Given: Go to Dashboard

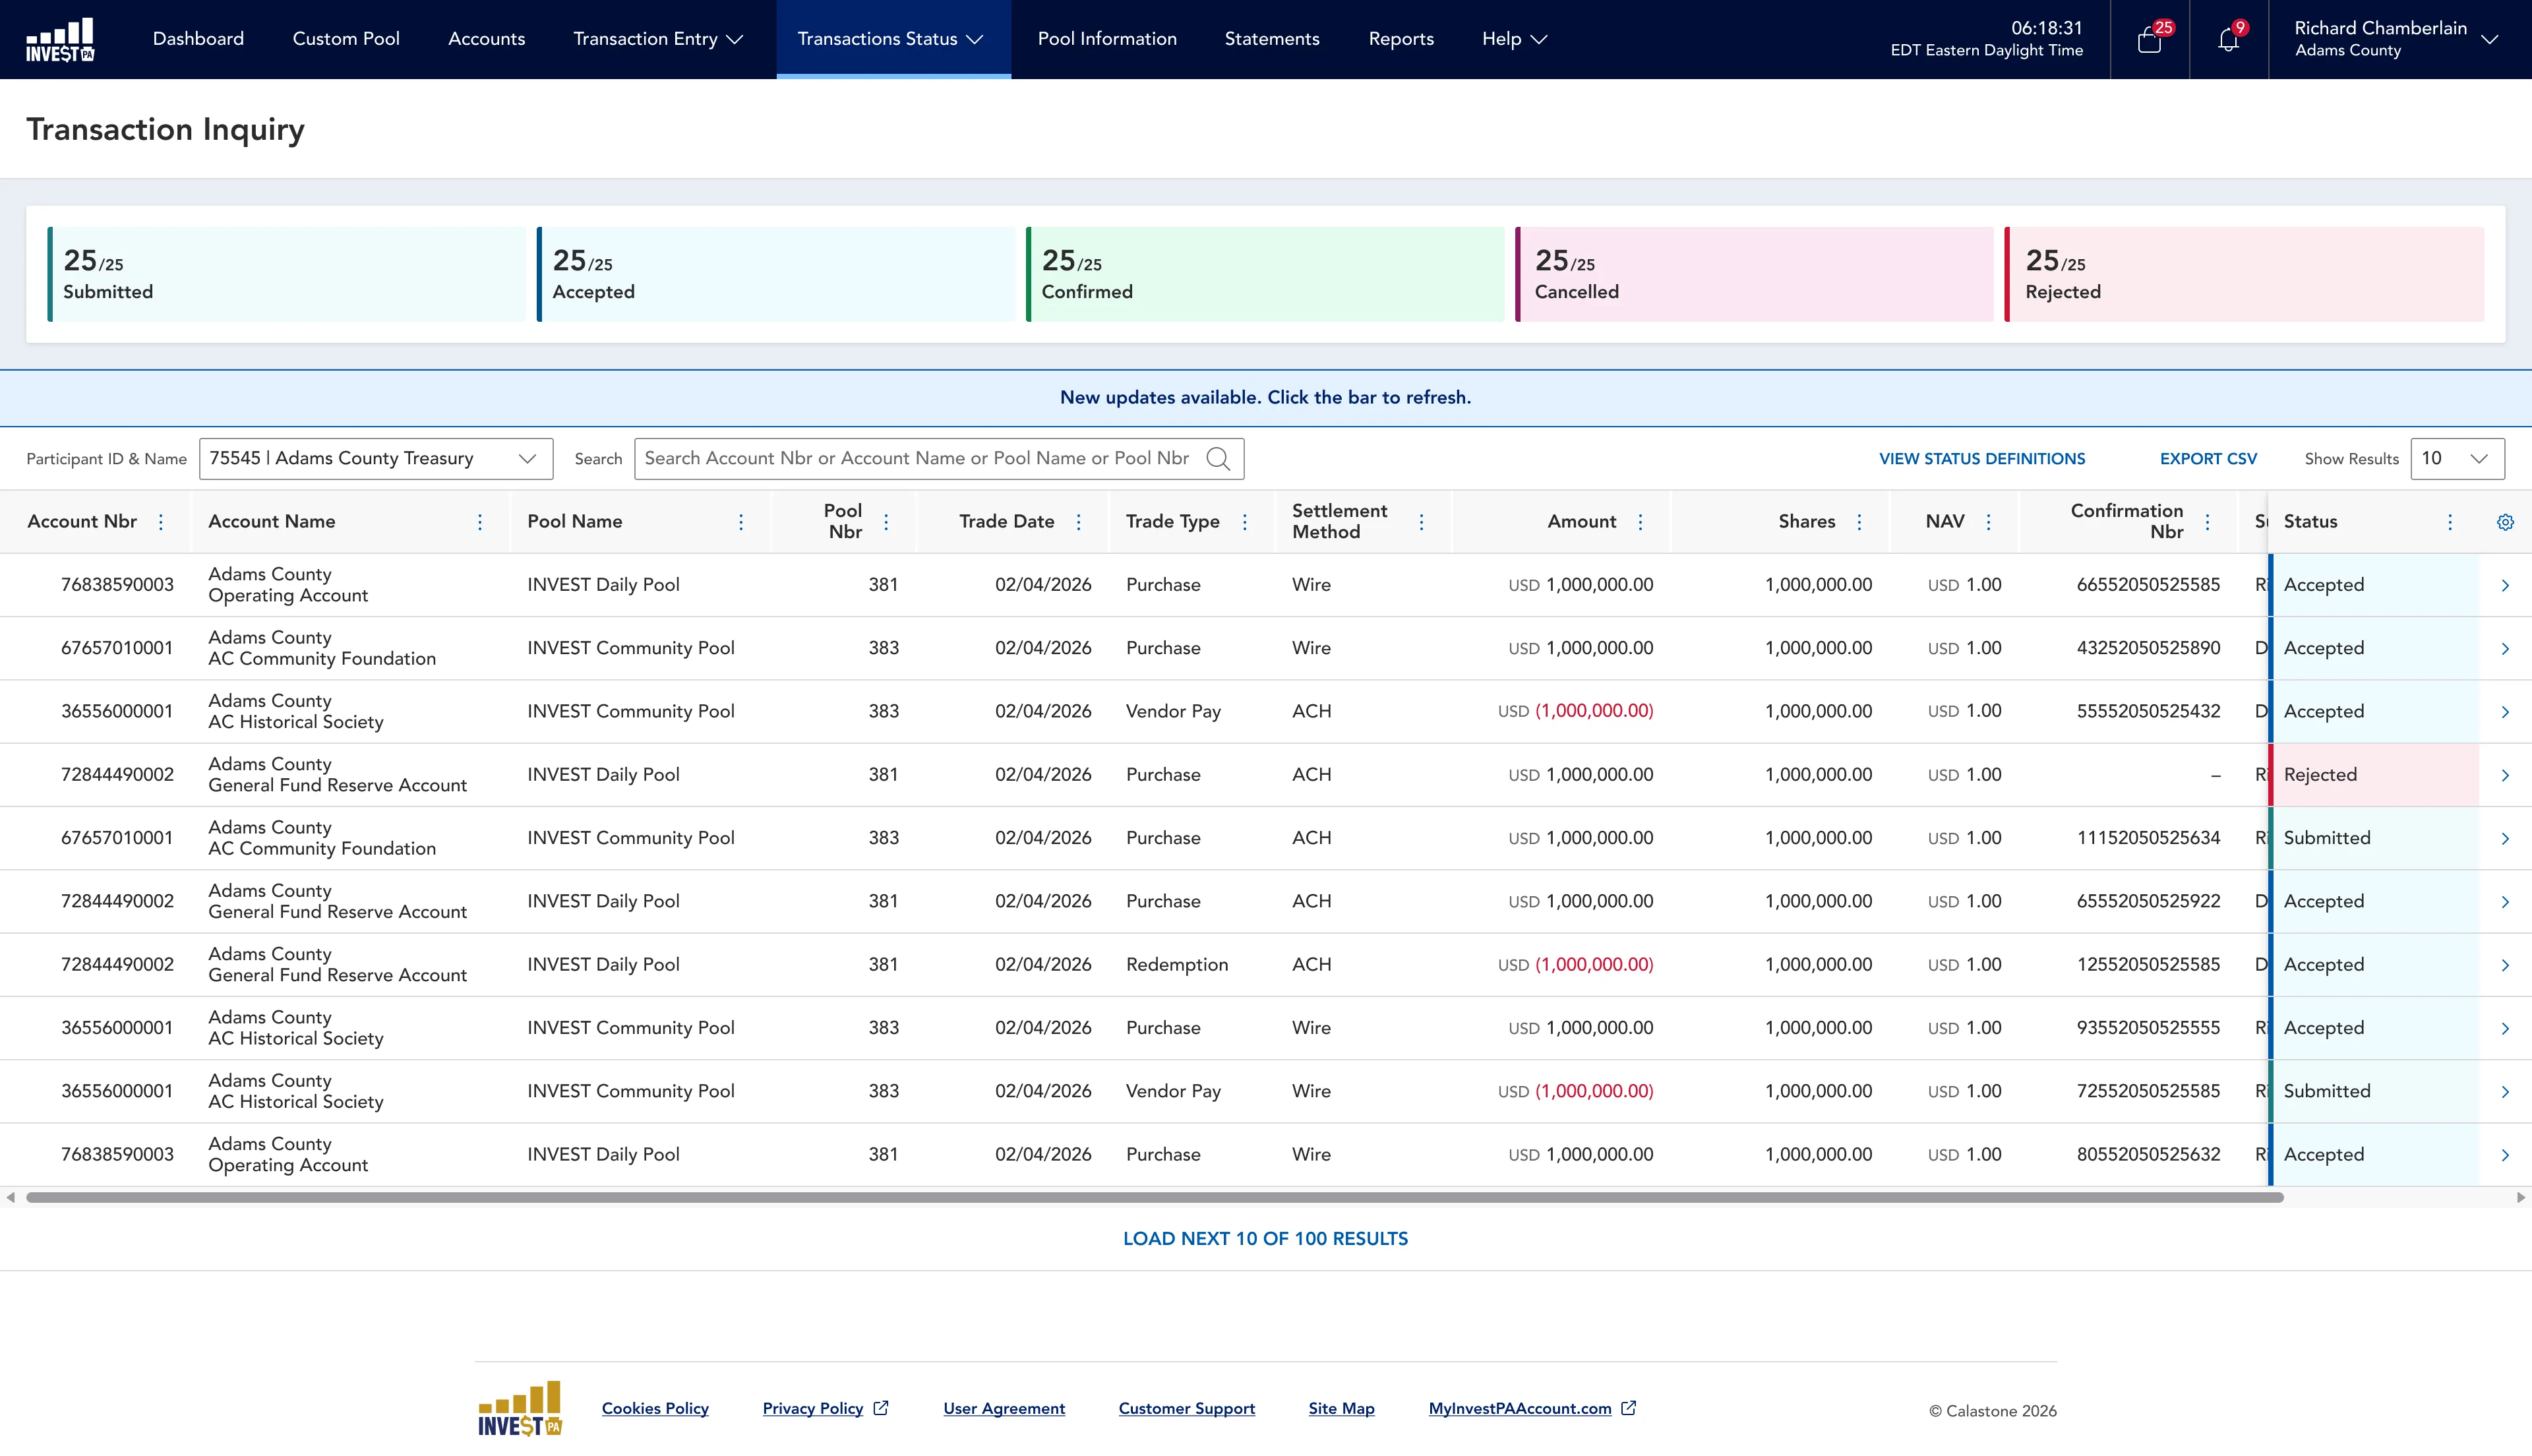Looking at the screenshot, I should tap(198, 39).
